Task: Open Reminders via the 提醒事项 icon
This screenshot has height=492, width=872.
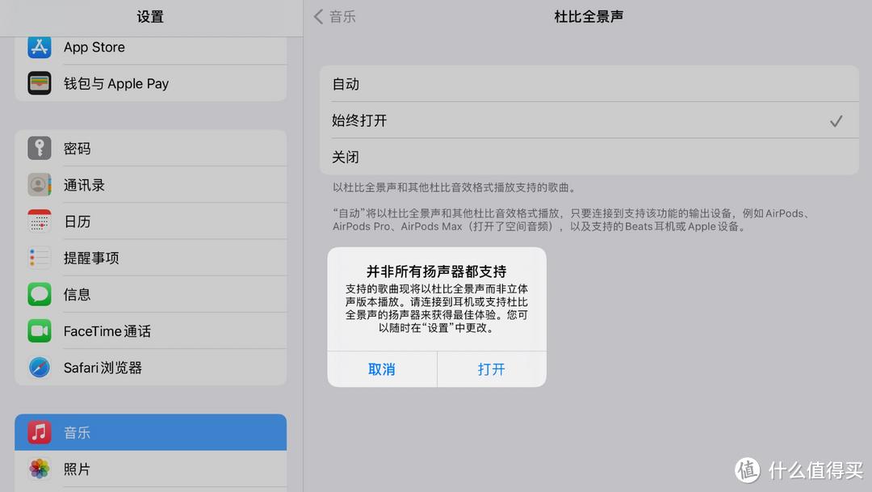Action: [39, 257]
